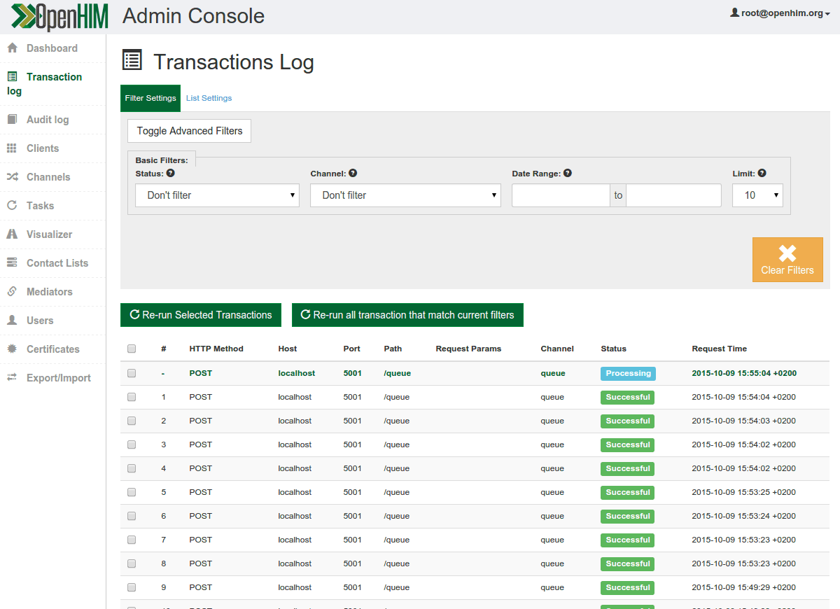Click the Mediators link icon
This screenshot has width=840, height=609.
pyautogui.click(x=12, y=292)
